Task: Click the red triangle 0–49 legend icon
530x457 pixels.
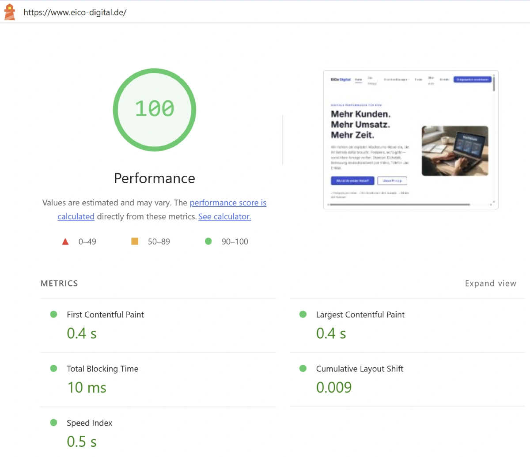Action: tap(65, 242)
